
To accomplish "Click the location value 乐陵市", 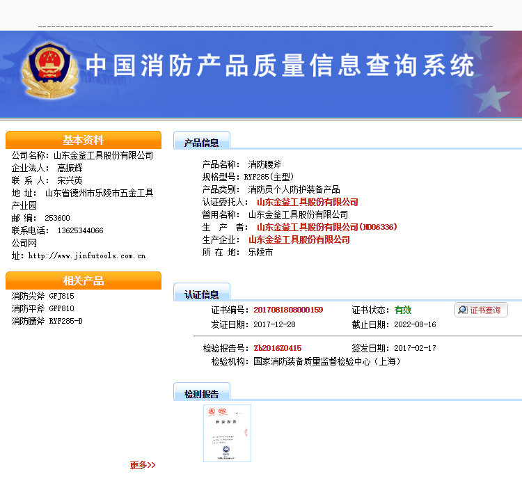I will pos(261,252).
